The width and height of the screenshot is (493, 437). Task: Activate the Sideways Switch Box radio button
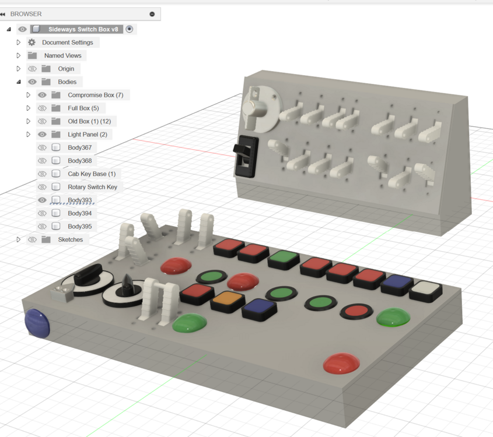(x=130, y=29)
